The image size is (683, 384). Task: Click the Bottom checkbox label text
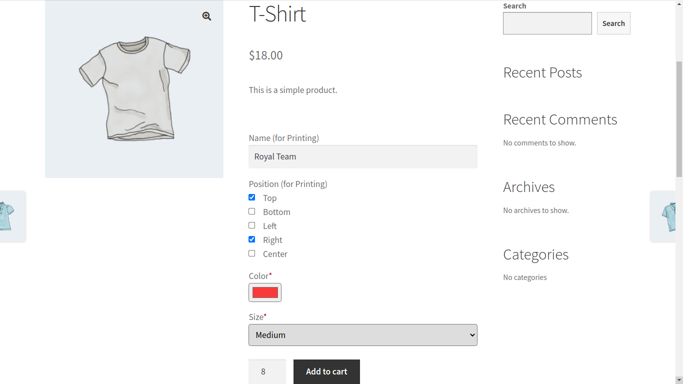pos(276,212)
